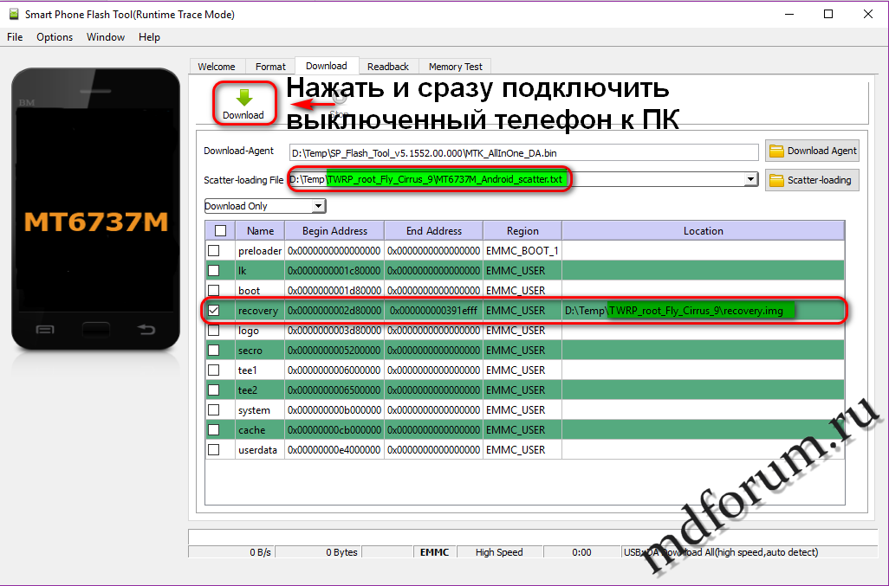The width and height of the screenshot is (889, 586).
Task: Click the recovery.img location cell
Action: point(703,310)
